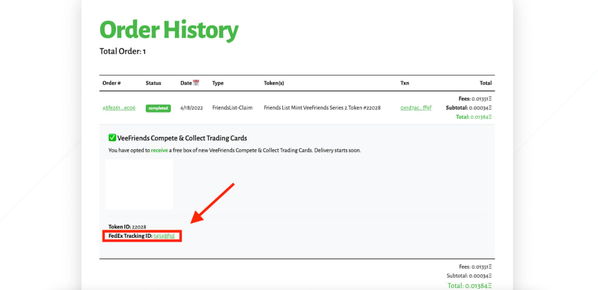Click the green completed status badge
This screenshot has width=598, height=290.
(x=158, y=108)
